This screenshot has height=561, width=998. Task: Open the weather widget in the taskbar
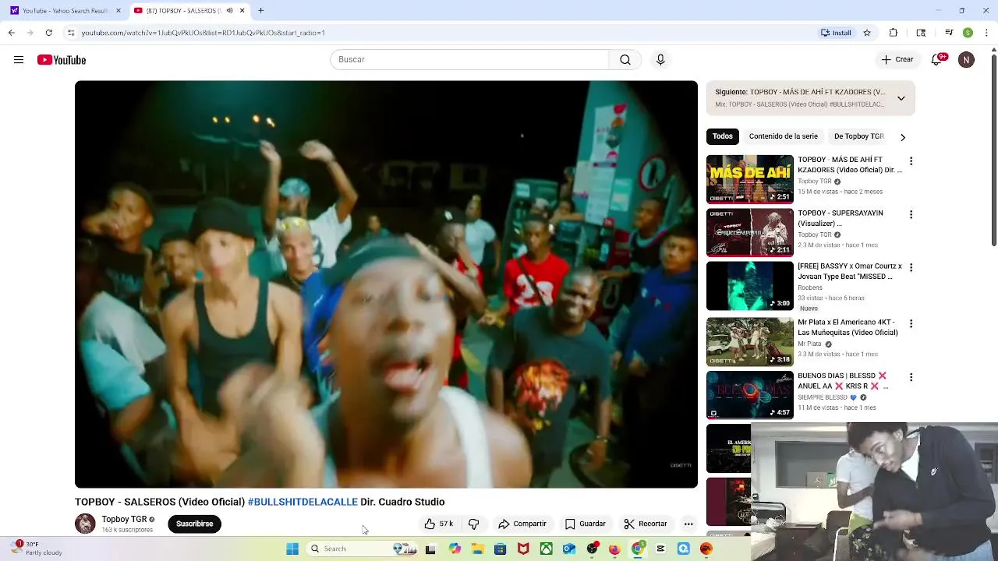pyautogui.click(x=37, y=549)
